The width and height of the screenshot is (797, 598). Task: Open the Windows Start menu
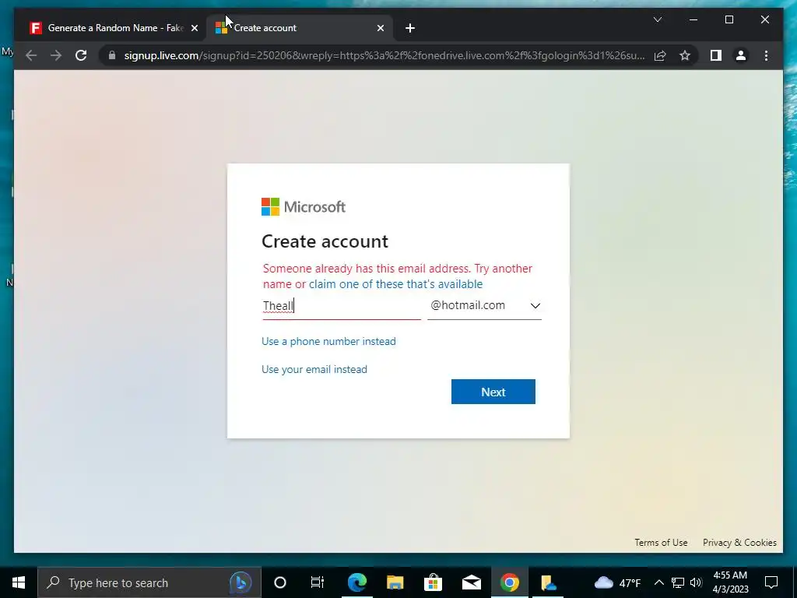point(19,582)
